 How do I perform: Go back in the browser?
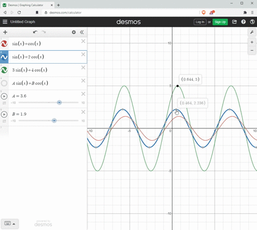coord(5,12)
